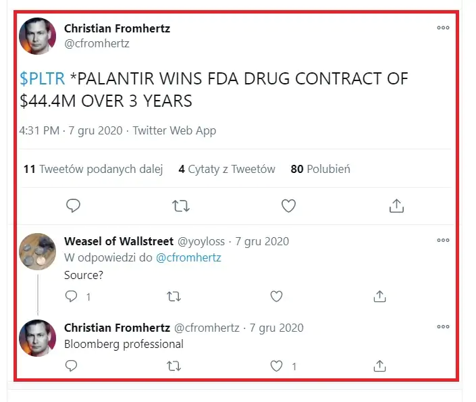Open the @cfromhertz mention in the reply

188,257
